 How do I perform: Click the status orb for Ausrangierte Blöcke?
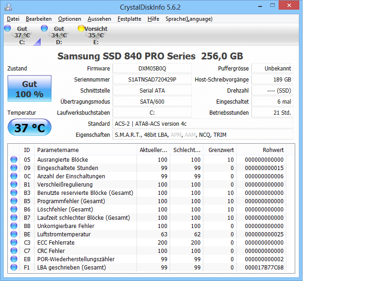tap(14, 159)
